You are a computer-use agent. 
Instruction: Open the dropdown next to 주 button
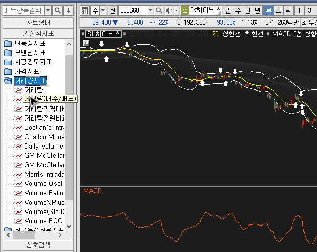103,10
